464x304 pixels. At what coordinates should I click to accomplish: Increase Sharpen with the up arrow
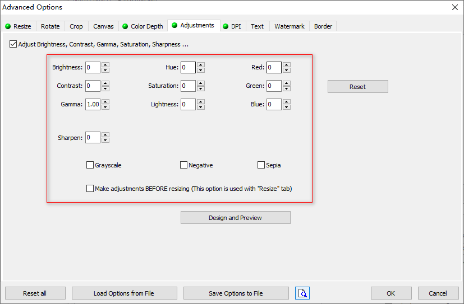pyautogui.click(x=105, y=135)
